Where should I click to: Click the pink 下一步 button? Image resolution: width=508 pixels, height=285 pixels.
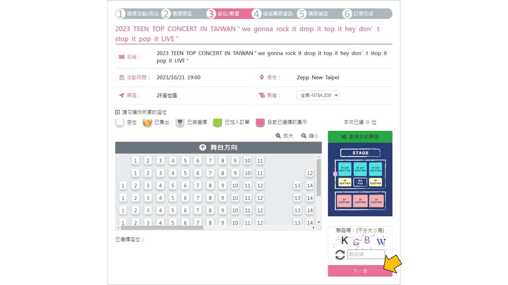coord(360,271)
